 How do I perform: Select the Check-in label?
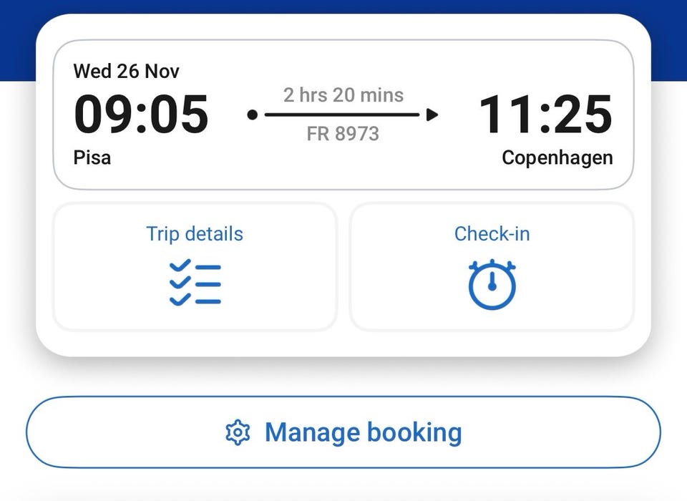point(492,234)
